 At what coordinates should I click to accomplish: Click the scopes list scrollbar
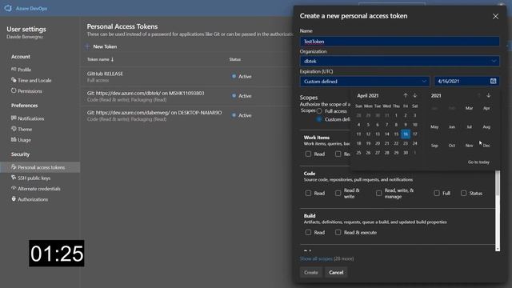498,183
